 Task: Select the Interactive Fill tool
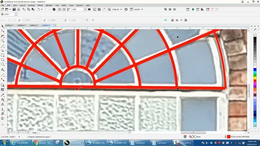[x=2, y=100]
